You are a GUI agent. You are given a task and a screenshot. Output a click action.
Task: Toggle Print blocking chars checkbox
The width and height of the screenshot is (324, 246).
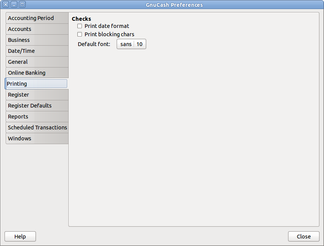[x=80, y=34]
